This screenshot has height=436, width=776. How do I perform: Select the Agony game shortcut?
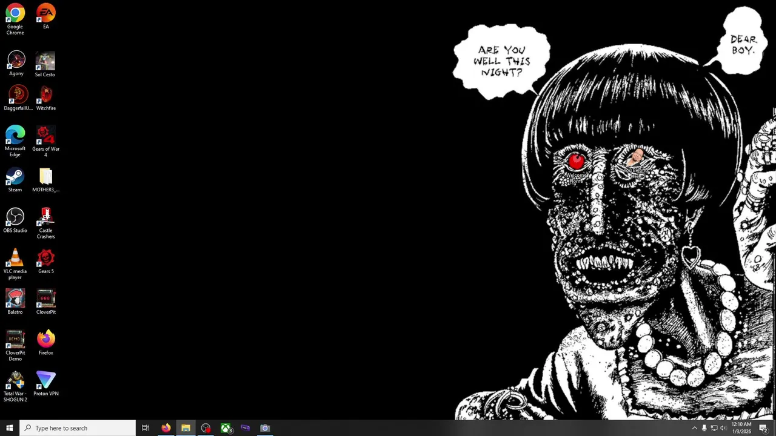point(16,64)
